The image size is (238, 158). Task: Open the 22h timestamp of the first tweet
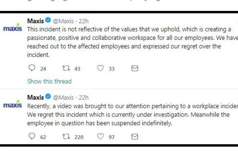[84, 21]
